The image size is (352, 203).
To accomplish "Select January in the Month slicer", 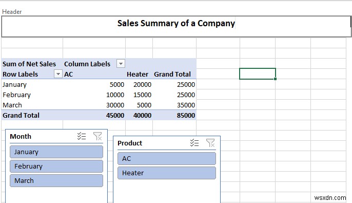I will click(x=56, y=152).
